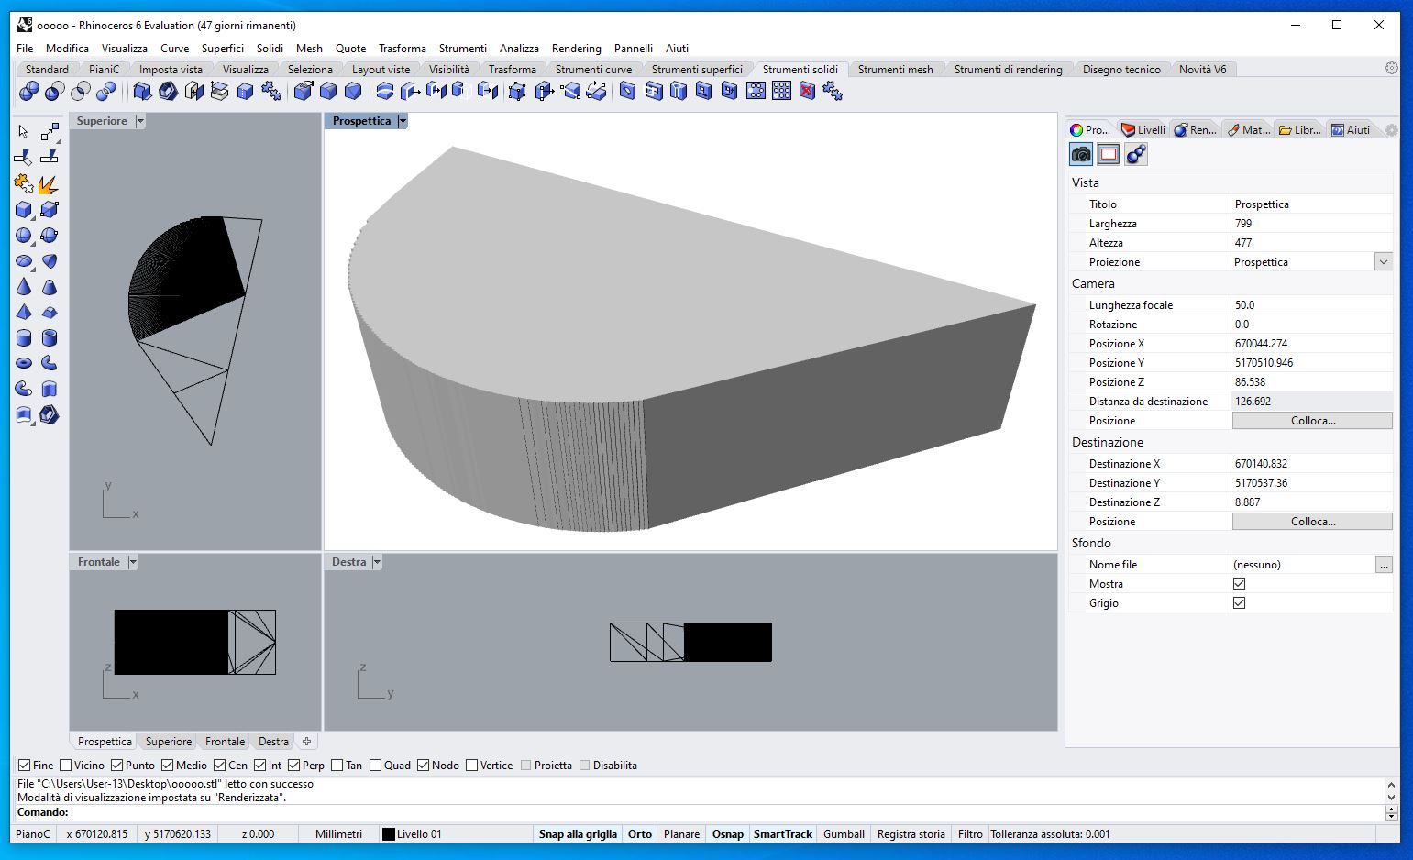Open the Proiezione dropdown
Viewport: 1413px width, 860px height.
[x=1383, y=262]
